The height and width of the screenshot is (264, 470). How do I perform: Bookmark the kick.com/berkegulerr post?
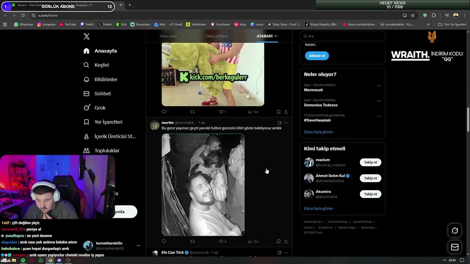click(278, 112)
